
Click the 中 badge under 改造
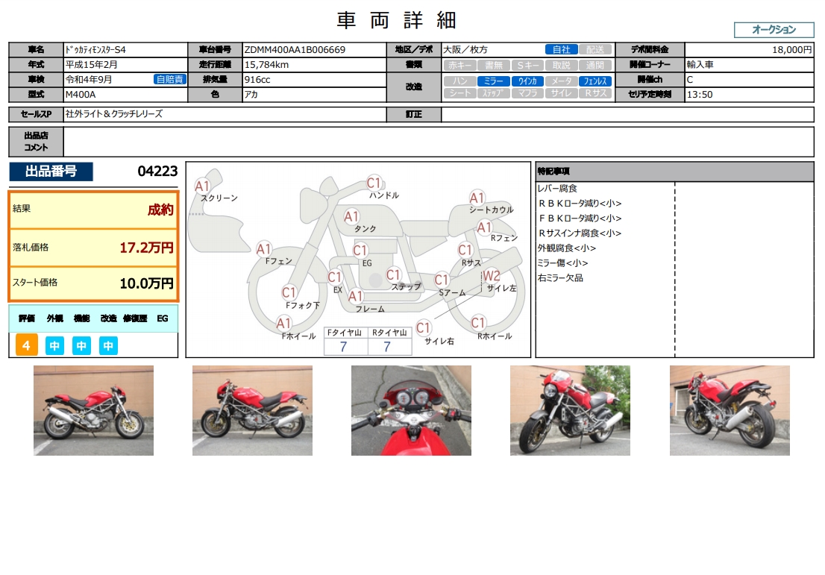pyautogui.click(x=108, y=345)
